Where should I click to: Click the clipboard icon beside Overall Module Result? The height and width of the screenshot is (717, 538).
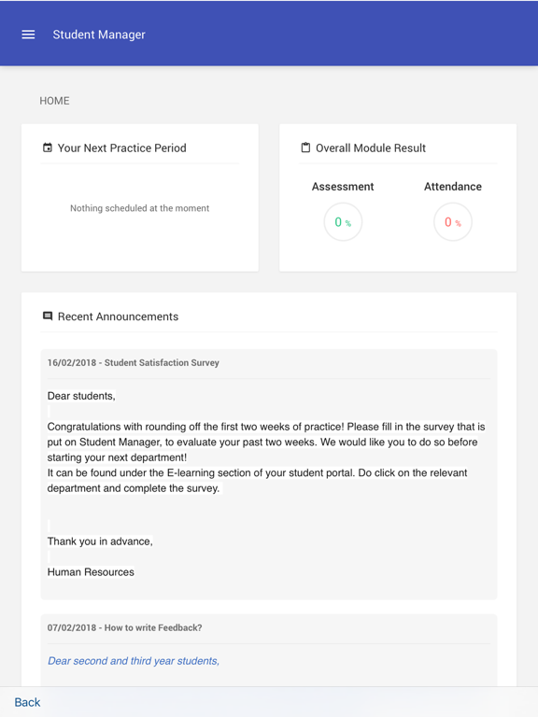(305, 148)
